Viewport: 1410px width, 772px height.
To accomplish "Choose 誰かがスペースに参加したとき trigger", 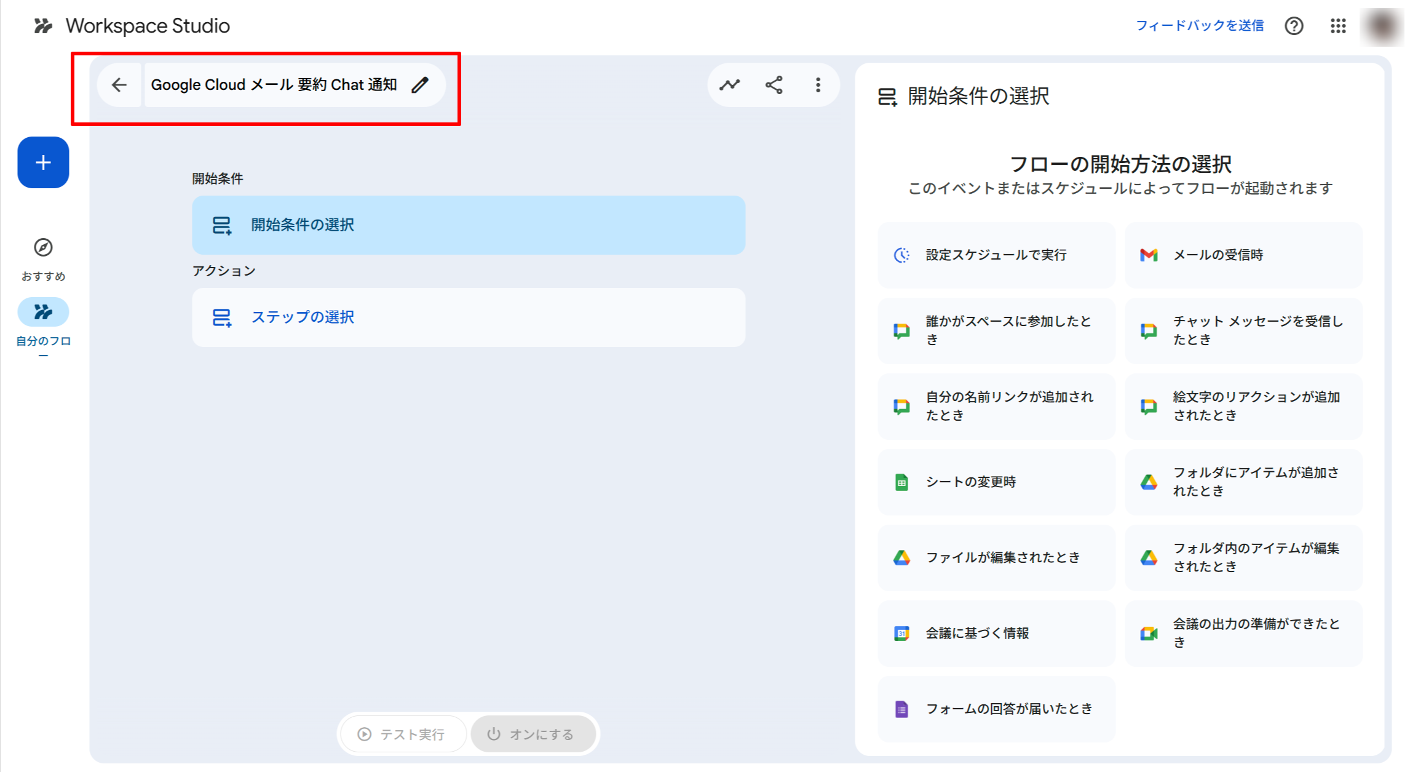I will (x=996, y=331).
